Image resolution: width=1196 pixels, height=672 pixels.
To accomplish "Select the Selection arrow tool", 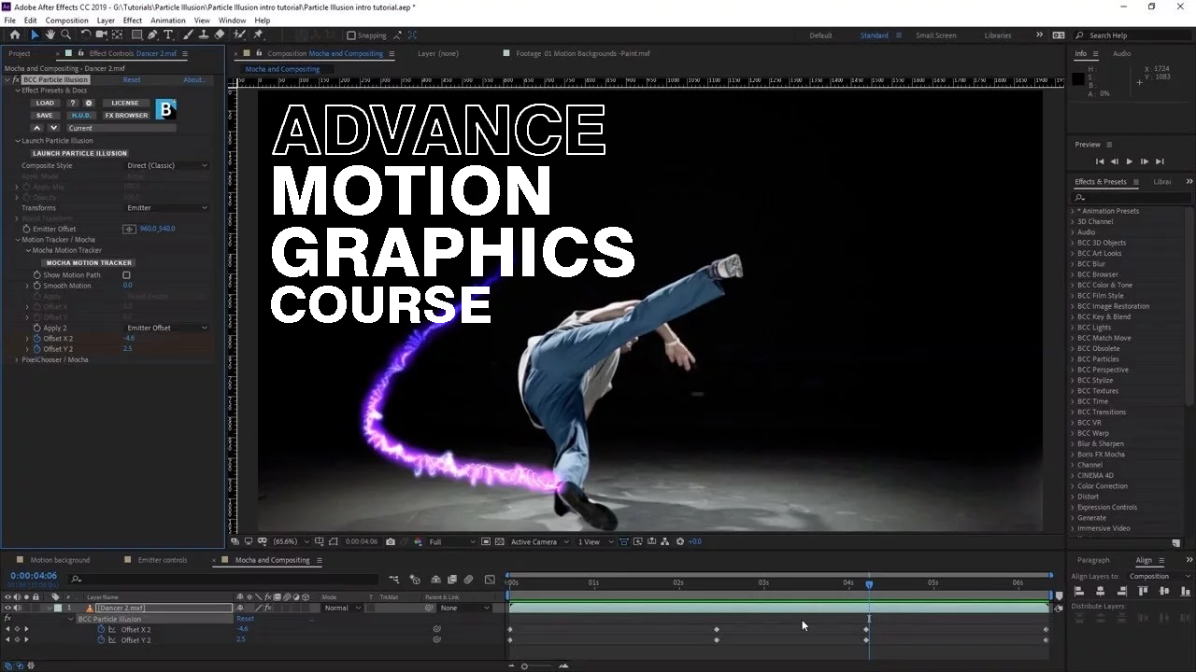I will click(35, 35).
